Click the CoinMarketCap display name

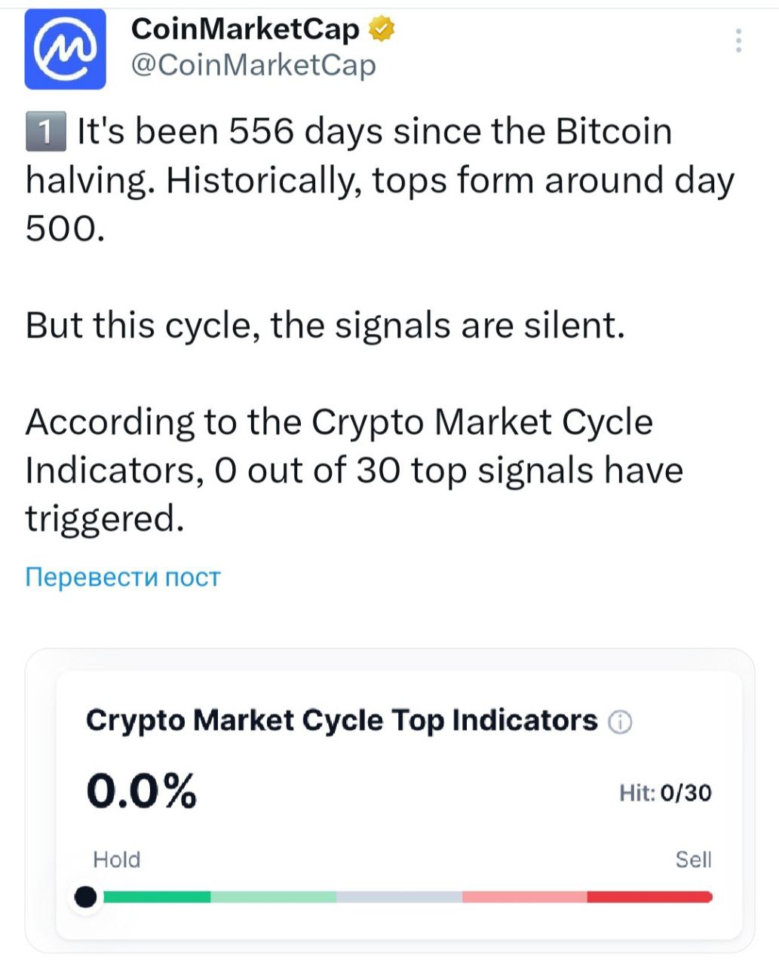coord(245,29)
